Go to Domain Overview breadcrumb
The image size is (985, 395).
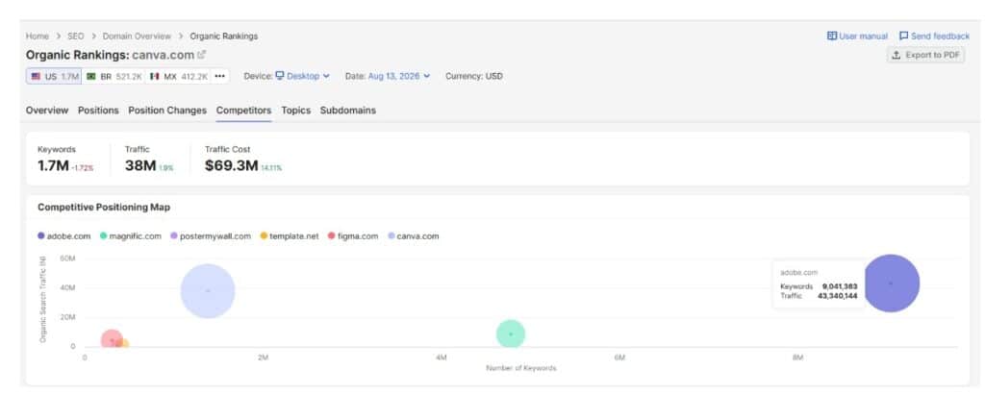pos(137,37)
